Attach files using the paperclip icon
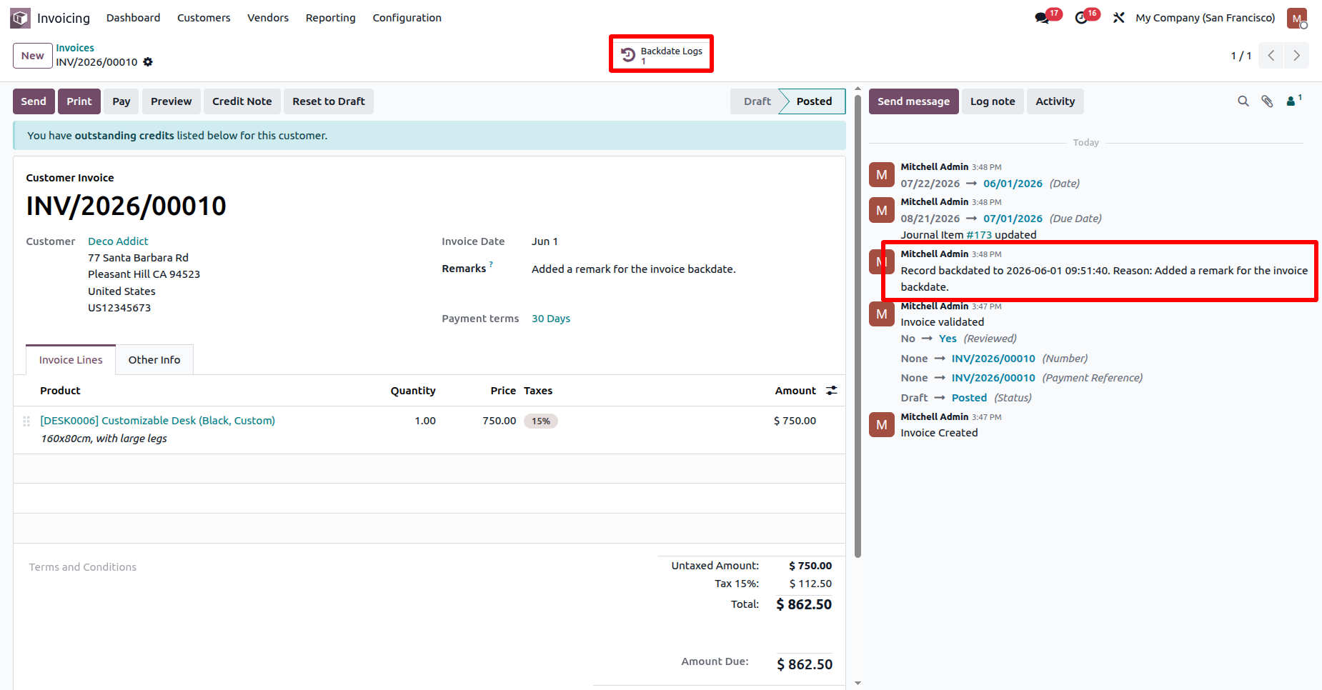The height and width of the screenshot is (690, 1322). coord(1267,101)
